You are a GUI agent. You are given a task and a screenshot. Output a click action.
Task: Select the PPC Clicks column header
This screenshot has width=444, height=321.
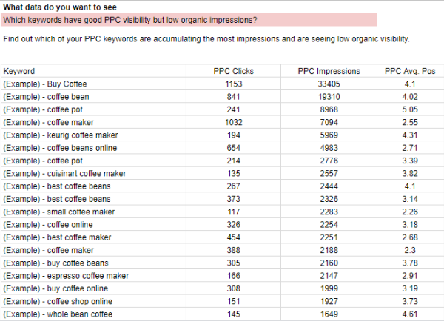point(233,71)
